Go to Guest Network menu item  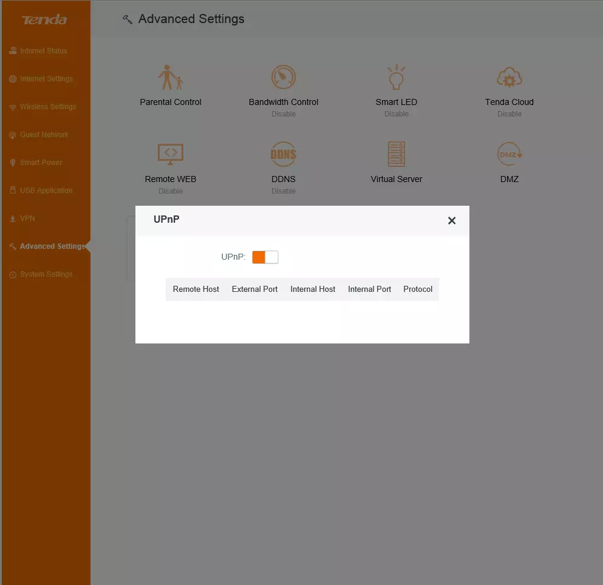point(44,135)
